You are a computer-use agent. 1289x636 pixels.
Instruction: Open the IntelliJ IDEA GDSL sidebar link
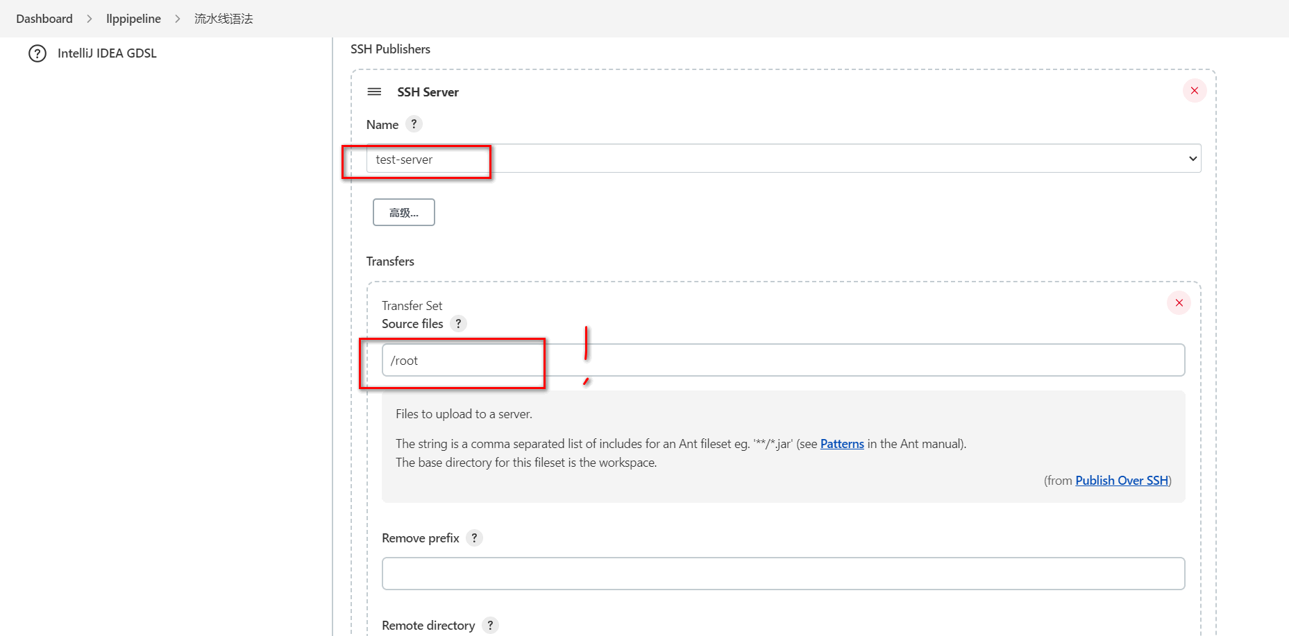(x=107, y=53)
